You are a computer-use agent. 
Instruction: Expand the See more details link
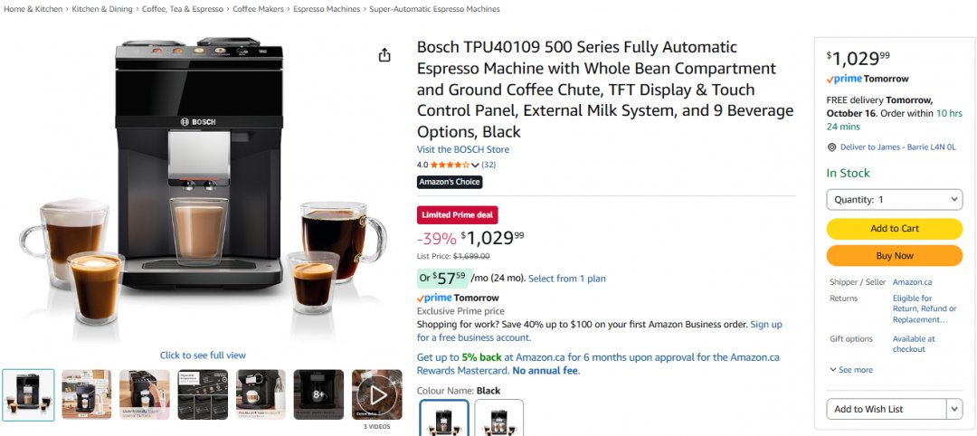click(x=850, y=370)
